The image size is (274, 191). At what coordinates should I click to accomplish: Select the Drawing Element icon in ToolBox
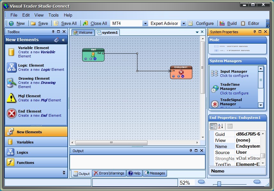coord(12,83)
